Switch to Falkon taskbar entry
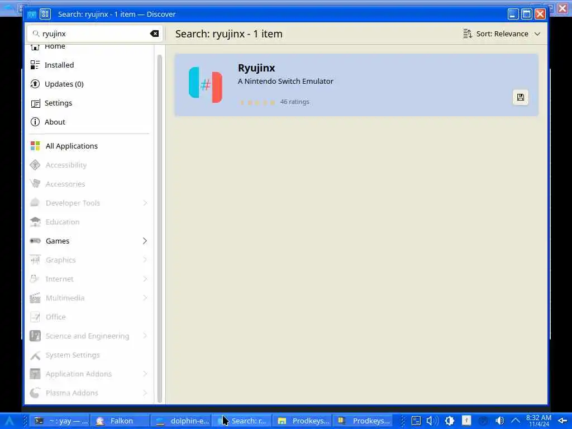Screen dimensions: 572x429 click(x=120, y=421)
